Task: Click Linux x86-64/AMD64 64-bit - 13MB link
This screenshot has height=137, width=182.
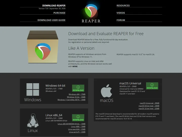Action: (72, 124)
